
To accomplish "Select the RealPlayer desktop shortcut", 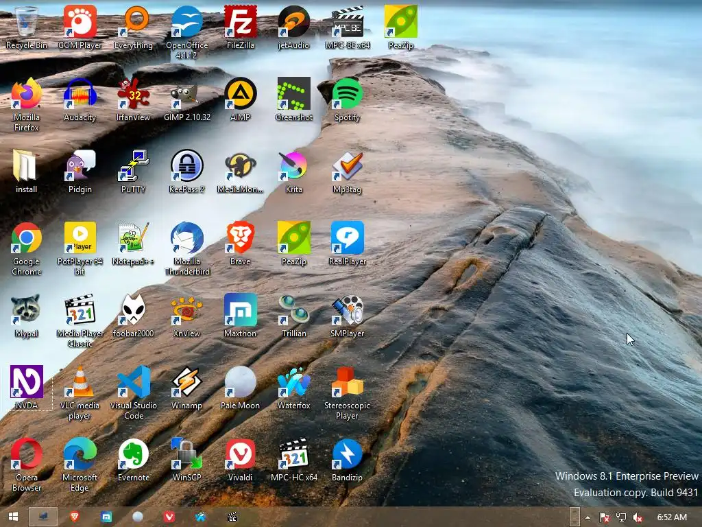I will click(x=348, y=244).
